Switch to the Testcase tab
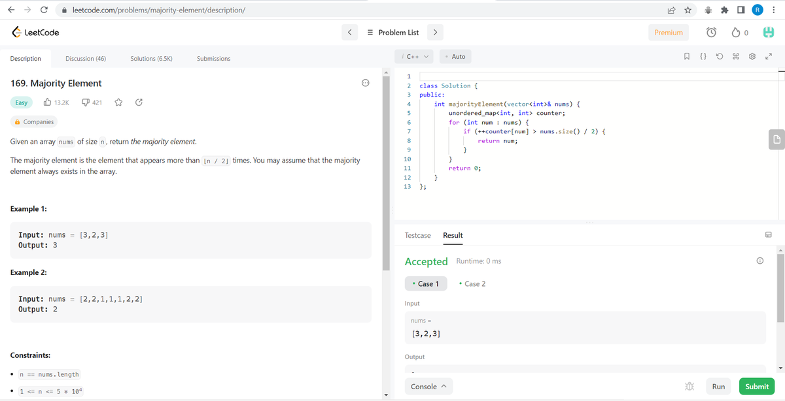 [418, 235]
